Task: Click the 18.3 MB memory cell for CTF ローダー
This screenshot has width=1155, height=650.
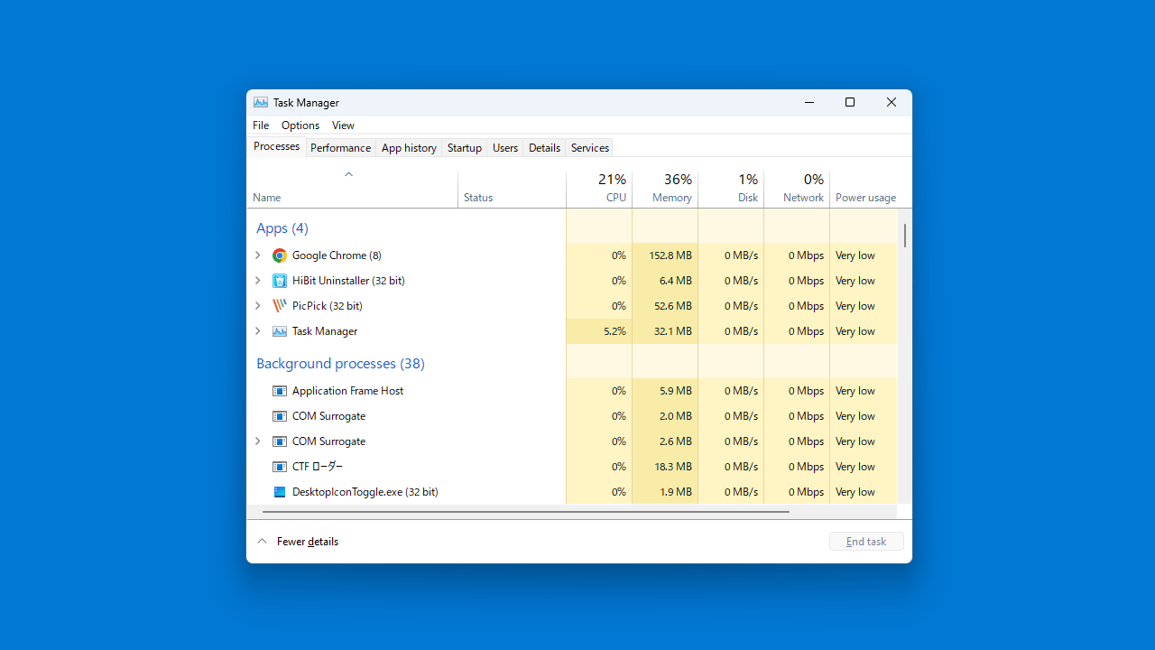Action: point(665,467)
